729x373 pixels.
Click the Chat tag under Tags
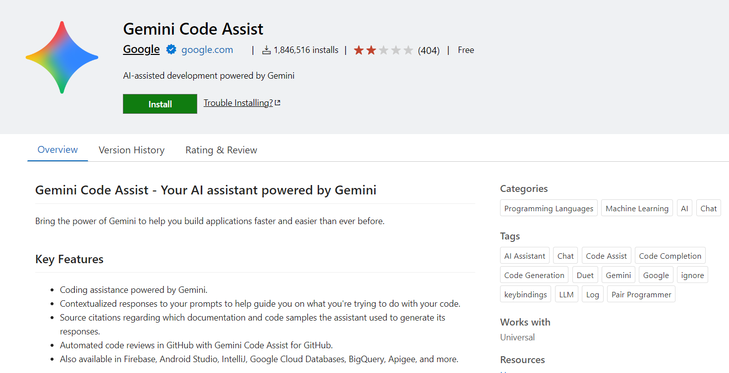tap(565, 256)
